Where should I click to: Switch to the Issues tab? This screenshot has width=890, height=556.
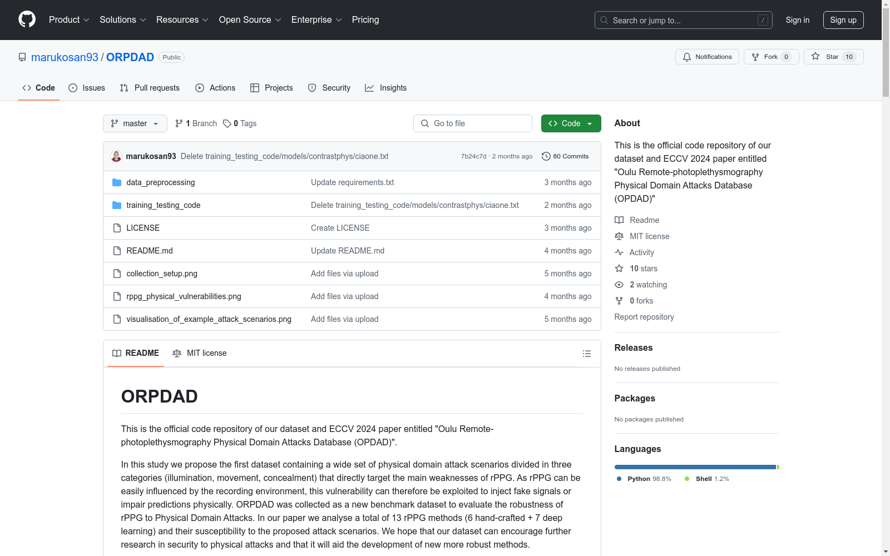coord(87,88)
